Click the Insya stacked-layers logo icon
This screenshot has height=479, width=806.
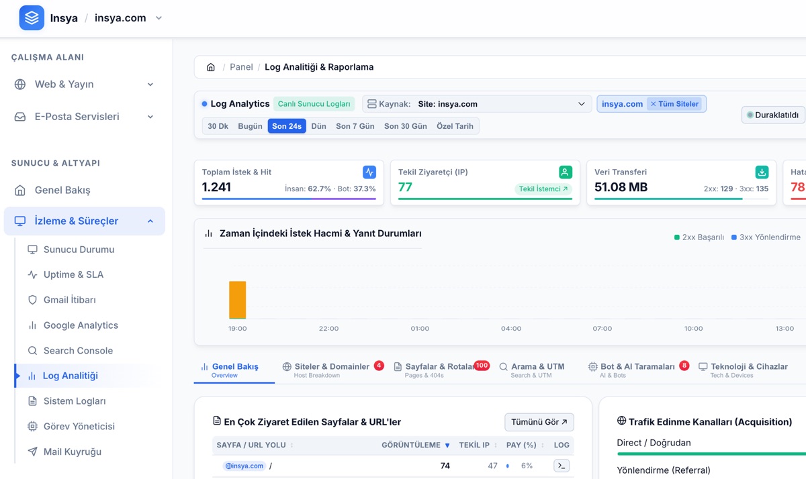[32, 18]
